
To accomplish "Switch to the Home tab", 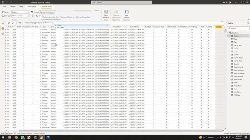I will 13,7.
